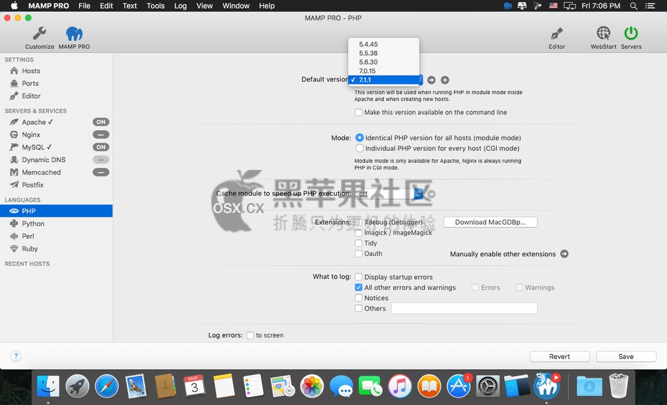Click the Manually enable other extensions arrow
The image size is (667, 405).
(x=564, y=254)
